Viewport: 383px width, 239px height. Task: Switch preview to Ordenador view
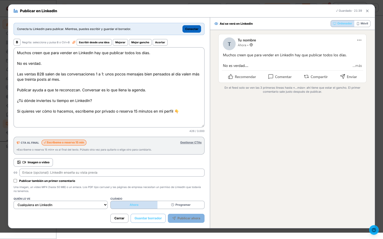click(x=343, y=24)
